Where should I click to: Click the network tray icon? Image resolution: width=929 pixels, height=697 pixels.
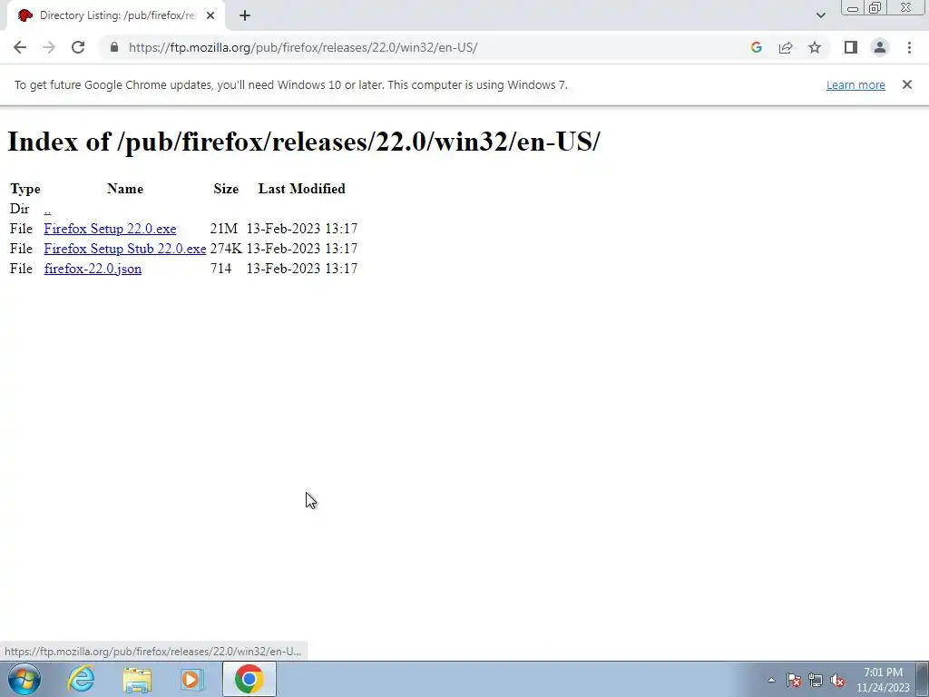point(816,681)
